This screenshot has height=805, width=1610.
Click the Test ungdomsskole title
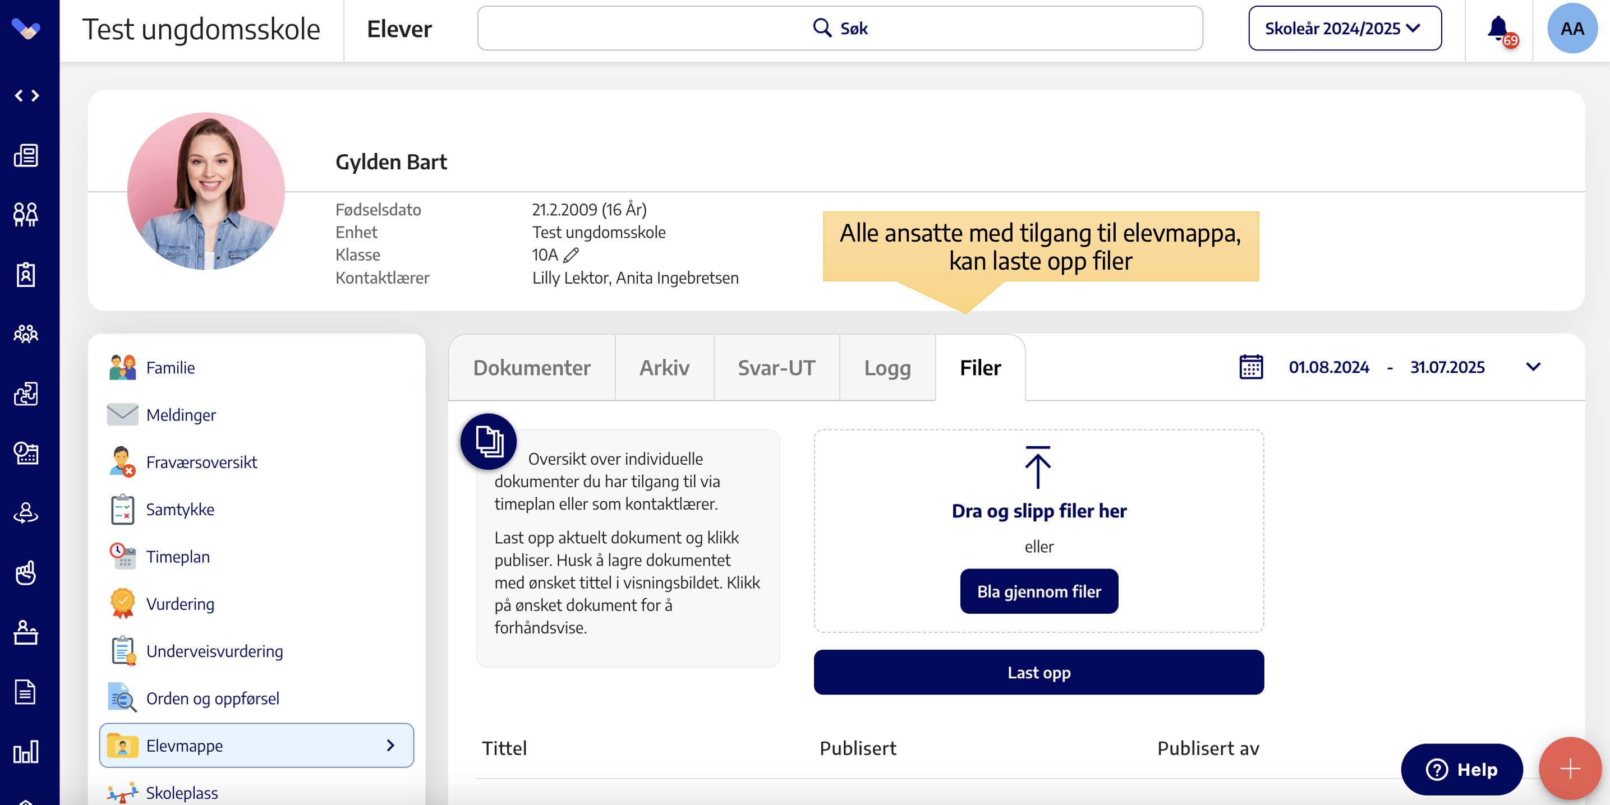tap(201, 29)
